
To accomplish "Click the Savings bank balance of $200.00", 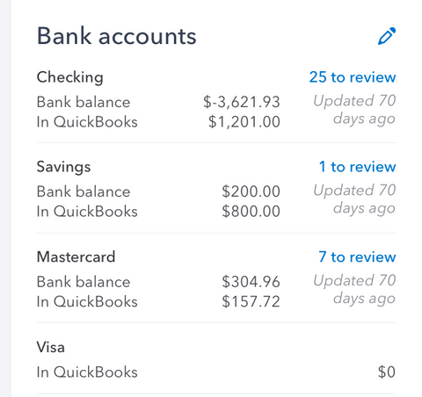I will pyautogui.click(x=251, y=191).
